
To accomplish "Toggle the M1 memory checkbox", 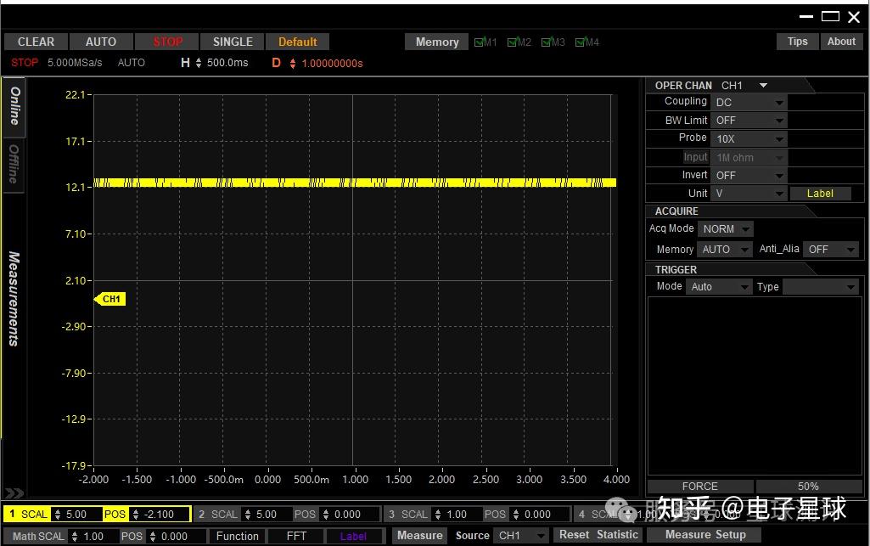I will (480, 42).
